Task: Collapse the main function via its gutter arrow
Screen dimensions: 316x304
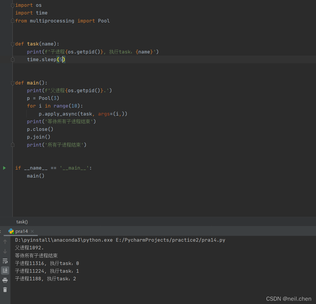Action: [12, 83]
